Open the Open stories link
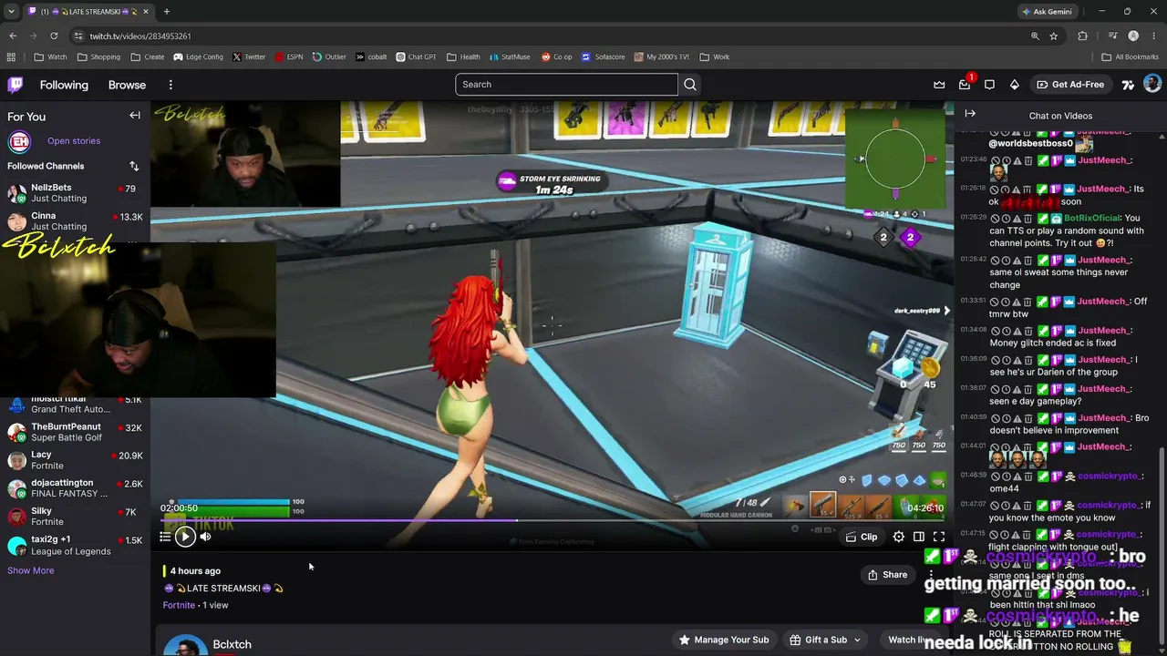Viewport: 1167px width, 656px height. coord(74,141)
